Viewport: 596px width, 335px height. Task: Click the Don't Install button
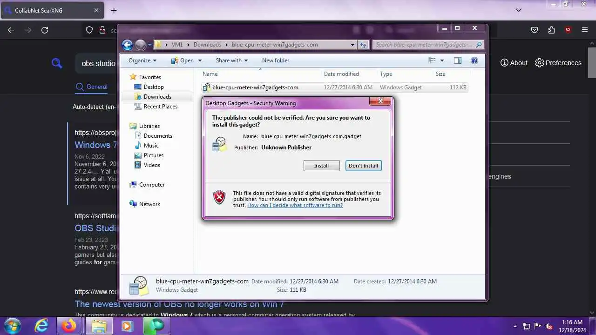click(x=363, y=166)
